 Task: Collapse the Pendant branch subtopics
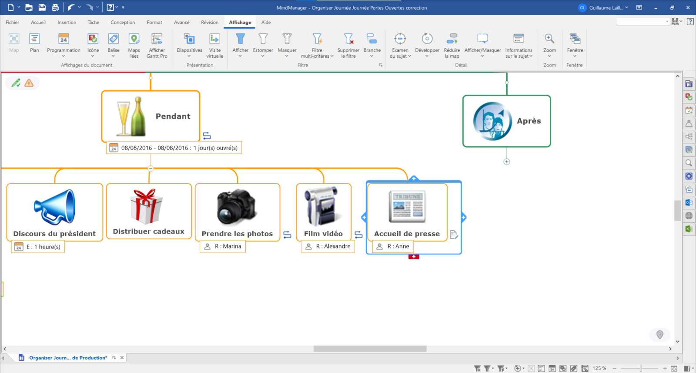point(151,168)
